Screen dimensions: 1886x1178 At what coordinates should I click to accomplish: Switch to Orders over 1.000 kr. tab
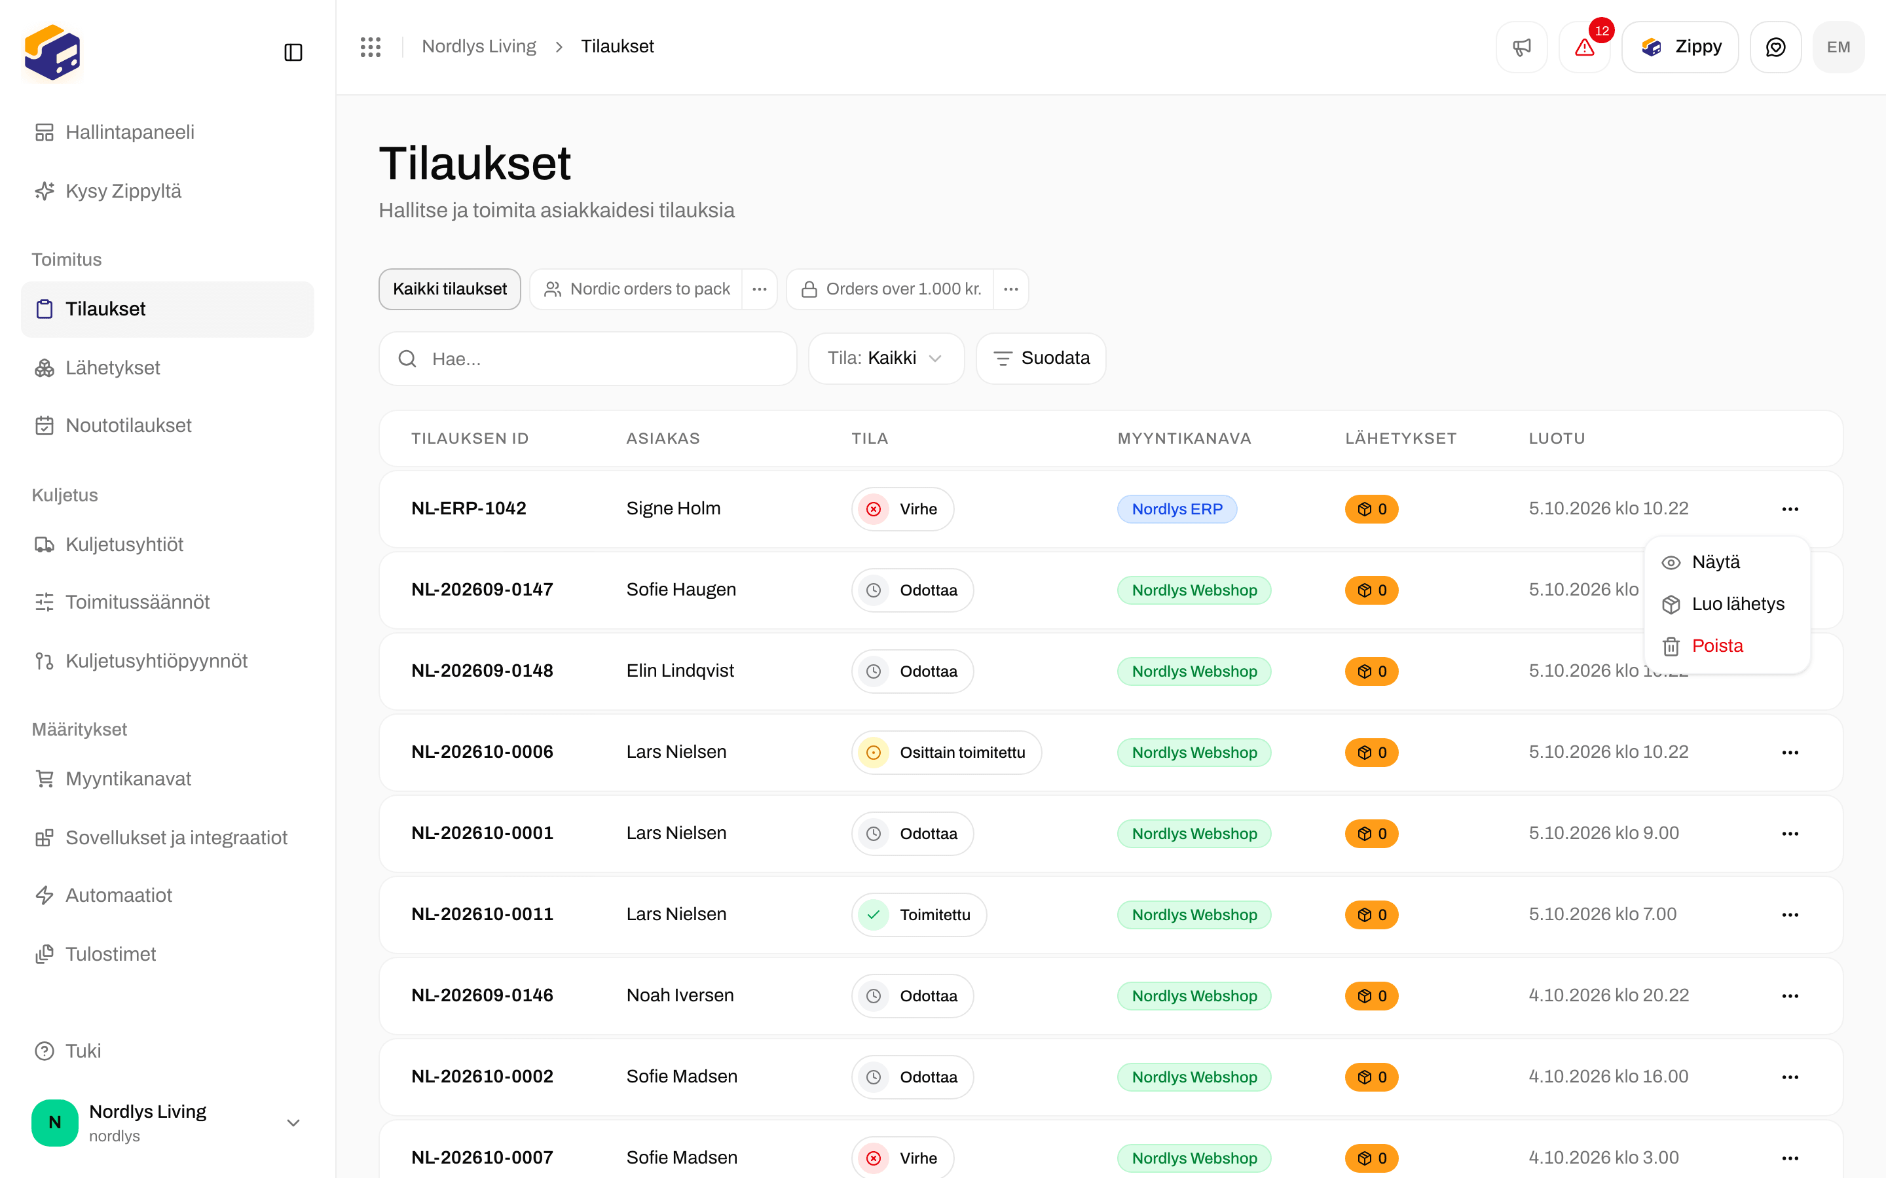890,289
